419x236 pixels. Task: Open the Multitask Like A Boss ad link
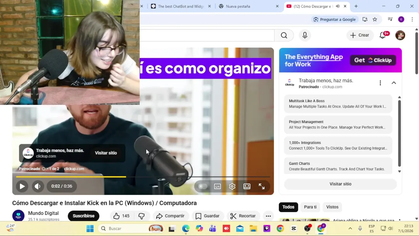click(338, 104)
